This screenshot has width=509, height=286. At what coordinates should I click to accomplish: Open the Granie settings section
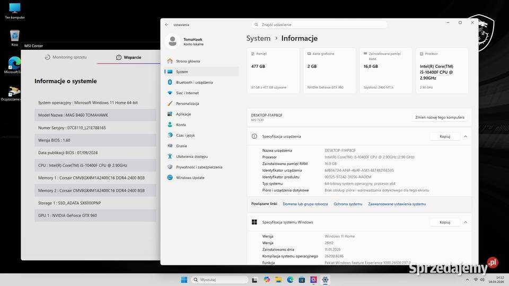181,146
